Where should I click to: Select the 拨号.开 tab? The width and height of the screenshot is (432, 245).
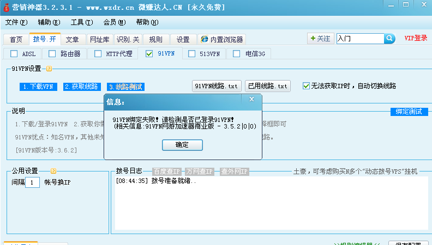[x=45, y=39]
